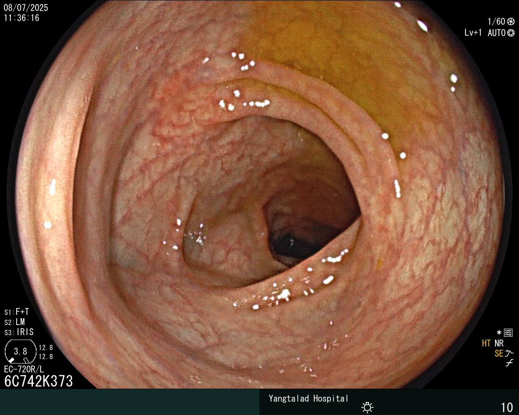Click the 1/60 shutter speed value

click(x=496, y=22)
